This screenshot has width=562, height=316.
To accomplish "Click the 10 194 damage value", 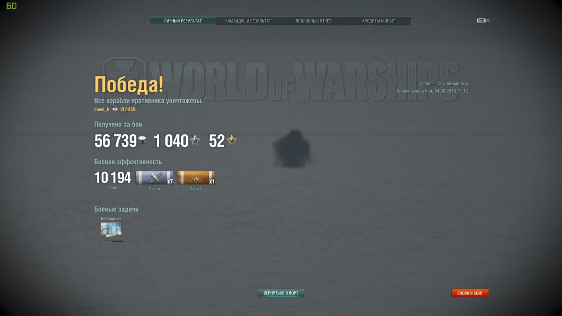I will point(112,178).
